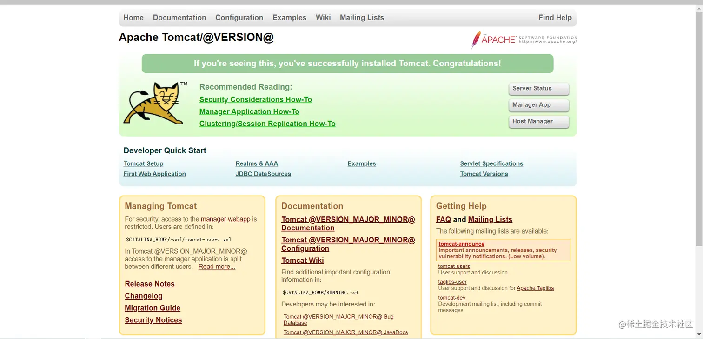Click the Apache Software Foundation feather logo
This screenshot has width=703, height=339.
coord(524,39)
